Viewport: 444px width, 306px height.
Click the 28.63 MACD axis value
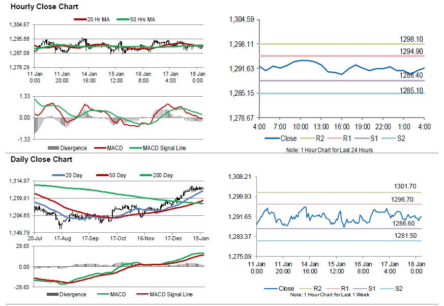[x=24, y=246]
